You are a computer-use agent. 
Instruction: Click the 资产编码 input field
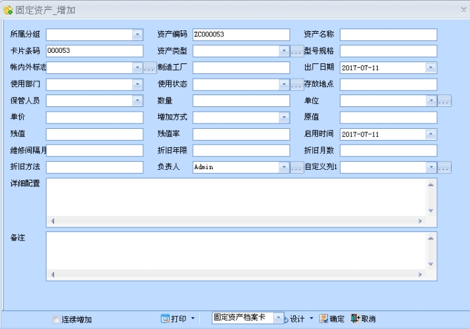pyautogui.click(x=242, y=34)
